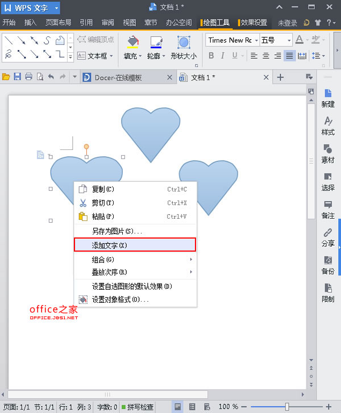Open the Restrict (限制) sidebar panel
The width and height of the screenshot is (341, 413).
tap(328, 294)
